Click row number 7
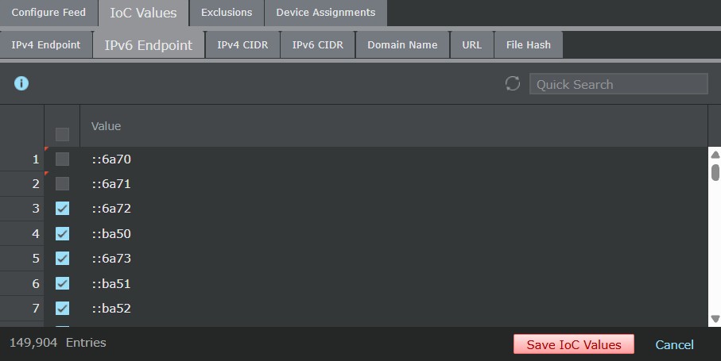Screen dimensions: 721x361 (22, 309)
